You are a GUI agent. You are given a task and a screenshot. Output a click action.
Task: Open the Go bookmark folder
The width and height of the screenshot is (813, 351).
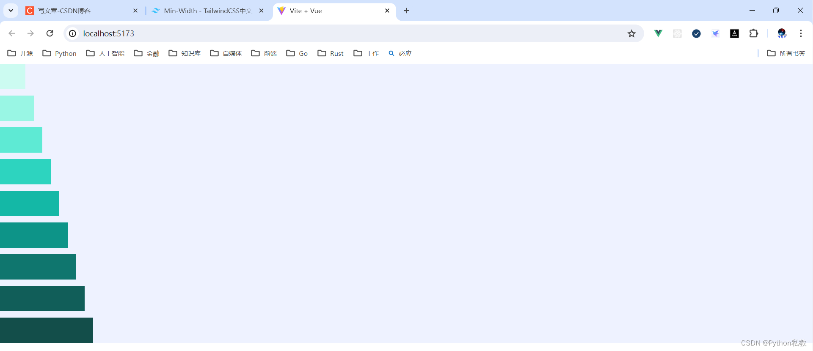pyautogui.click(x=297, y=53)
